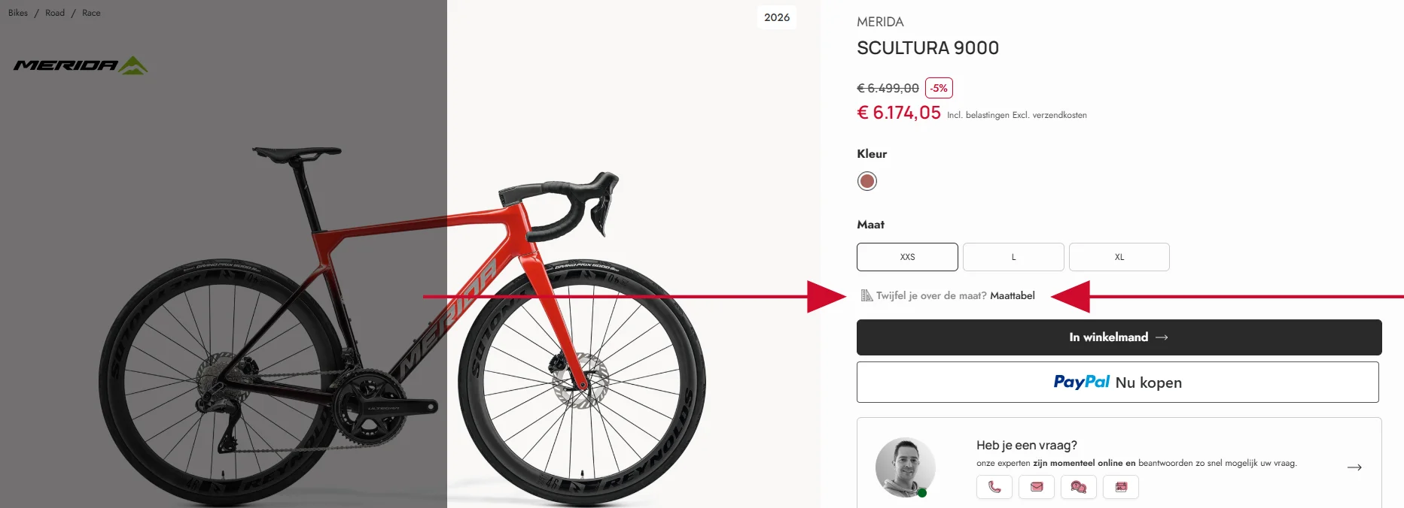Open the chat question bubbles icon
Image resolution: width=1404 pixels, height=508 pixels.
pyautogui.click(x=1078, y=487)
